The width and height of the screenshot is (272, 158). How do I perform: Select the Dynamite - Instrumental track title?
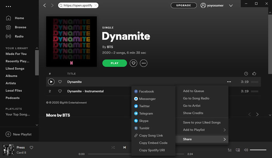pyautogui.click(x=85, y=91)
